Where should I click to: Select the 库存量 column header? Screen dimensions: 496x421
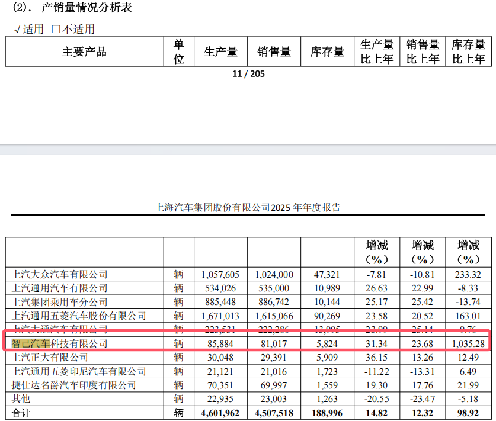coord(327,52)
